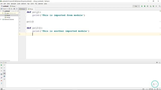The image size is (161, 90).
Task: Open the Refactor menu
Action: coord(24,4)
